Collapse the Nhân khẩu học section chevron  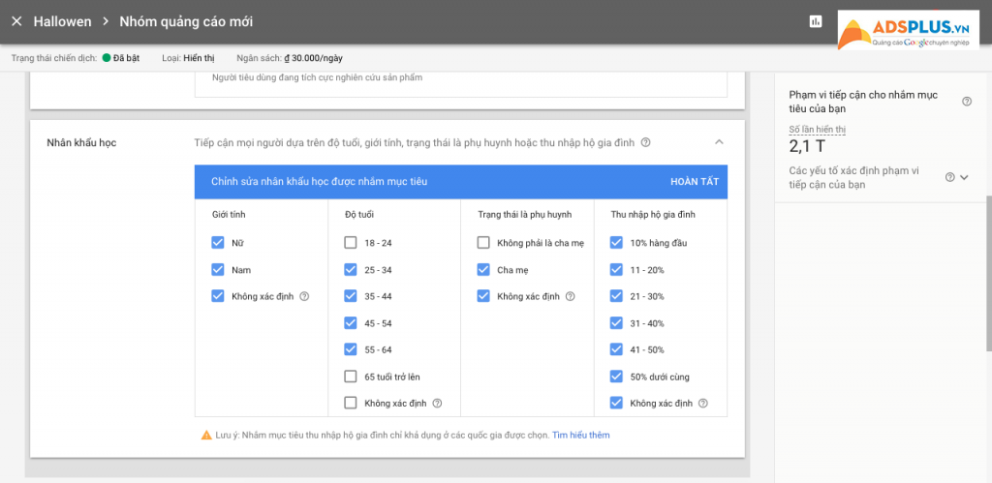pos(719,142)
